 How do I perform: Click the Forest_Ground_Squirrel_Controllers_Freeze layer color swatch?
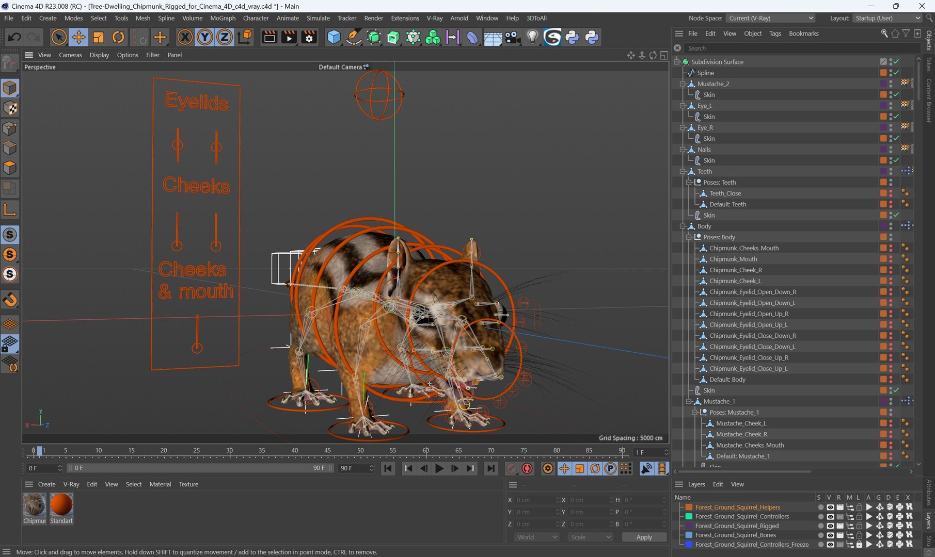tap(689, 545)
